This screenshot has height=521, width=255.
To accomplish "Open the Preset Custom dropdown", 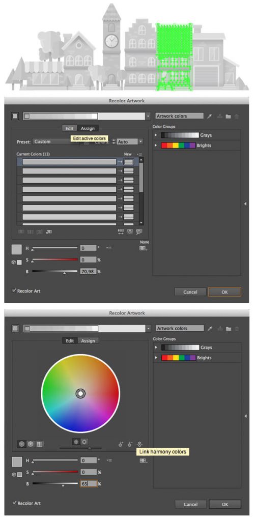I will point(55,142).
